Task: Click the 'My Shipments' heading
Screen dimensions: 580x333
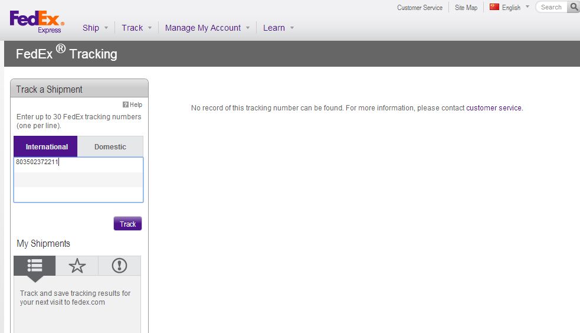Action: click(x=43, y=243)
